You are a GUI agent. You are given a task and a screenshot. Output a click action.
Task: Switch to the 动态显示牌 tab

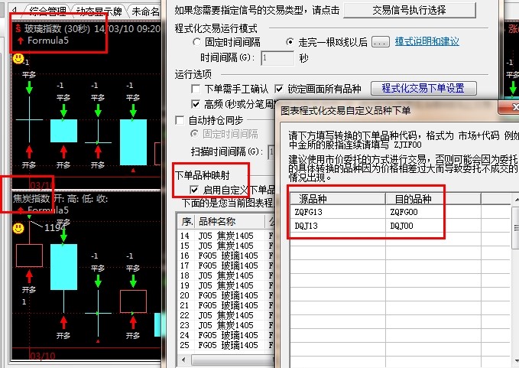99,11
